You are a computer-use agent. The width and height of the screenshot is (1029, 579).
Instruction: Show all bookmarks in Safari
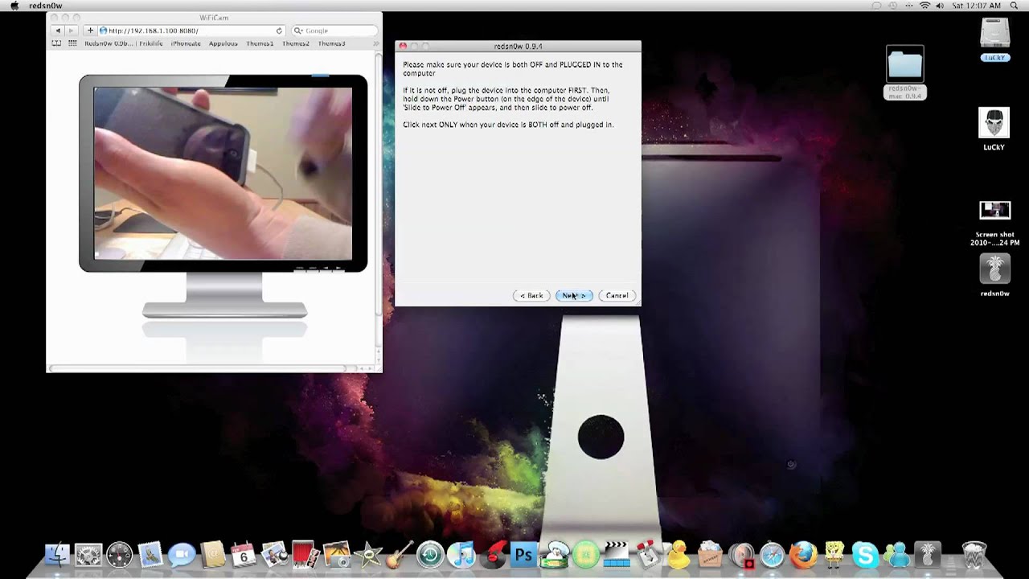pos(57,43)
